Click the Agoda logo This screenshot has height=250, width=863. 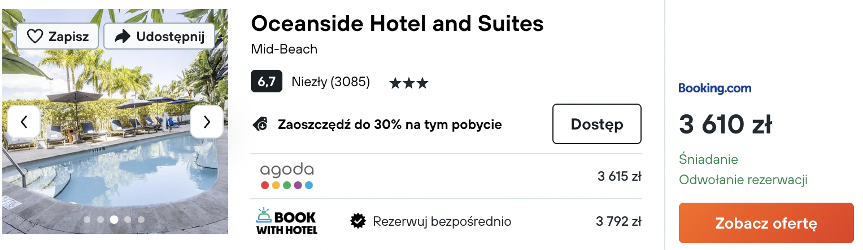[x=287, y=176]
